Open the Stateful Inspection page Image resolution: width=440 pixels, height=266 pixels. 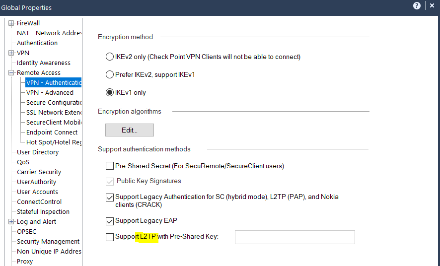tap(43, 211)
